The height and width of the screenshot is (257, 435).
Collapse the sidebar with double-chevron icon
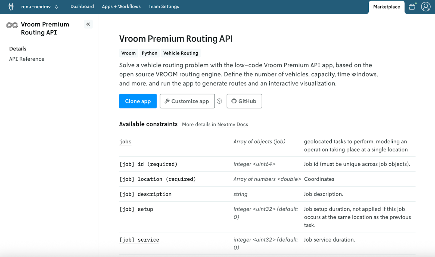[x=88, y=24]
